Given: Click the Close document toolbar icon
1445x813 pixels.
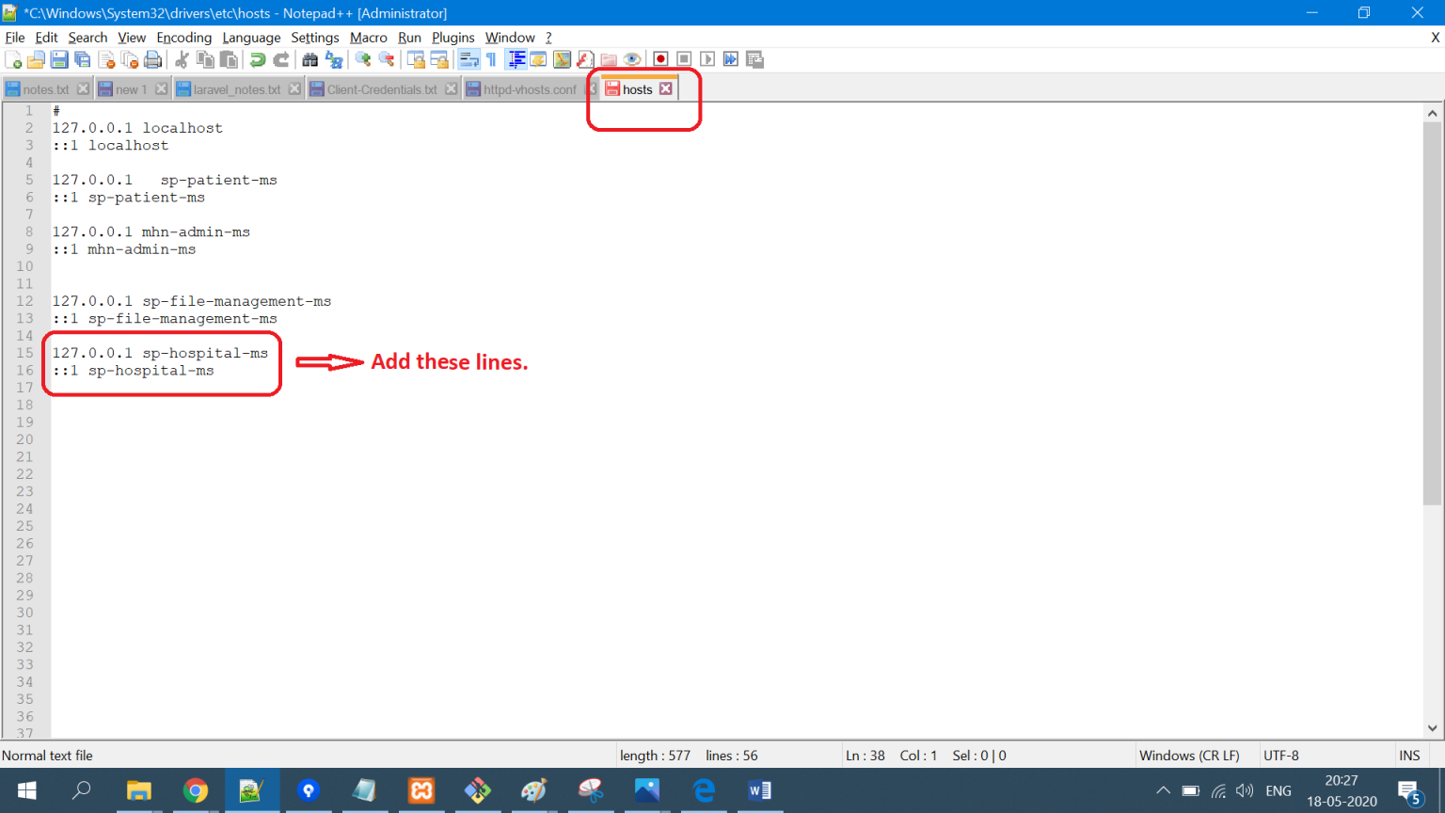Looking at the screenshot, I should 106,59.
